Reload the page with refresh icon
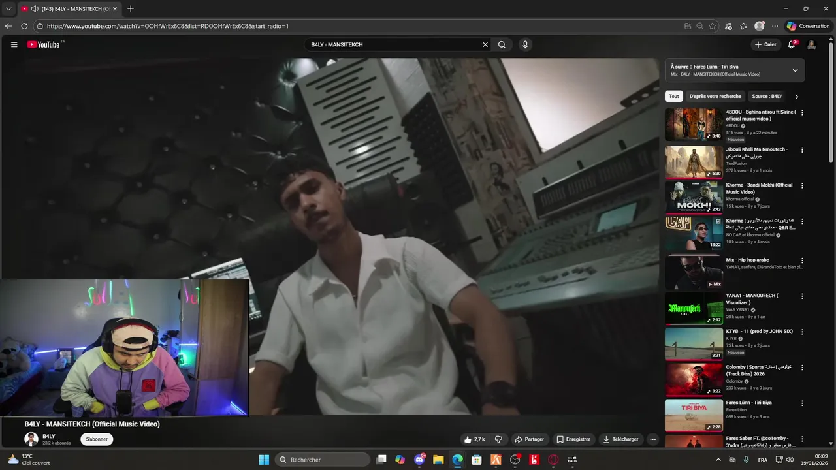Image resolution: width=836 pixels, height=470 pixels. pos(24,26)
